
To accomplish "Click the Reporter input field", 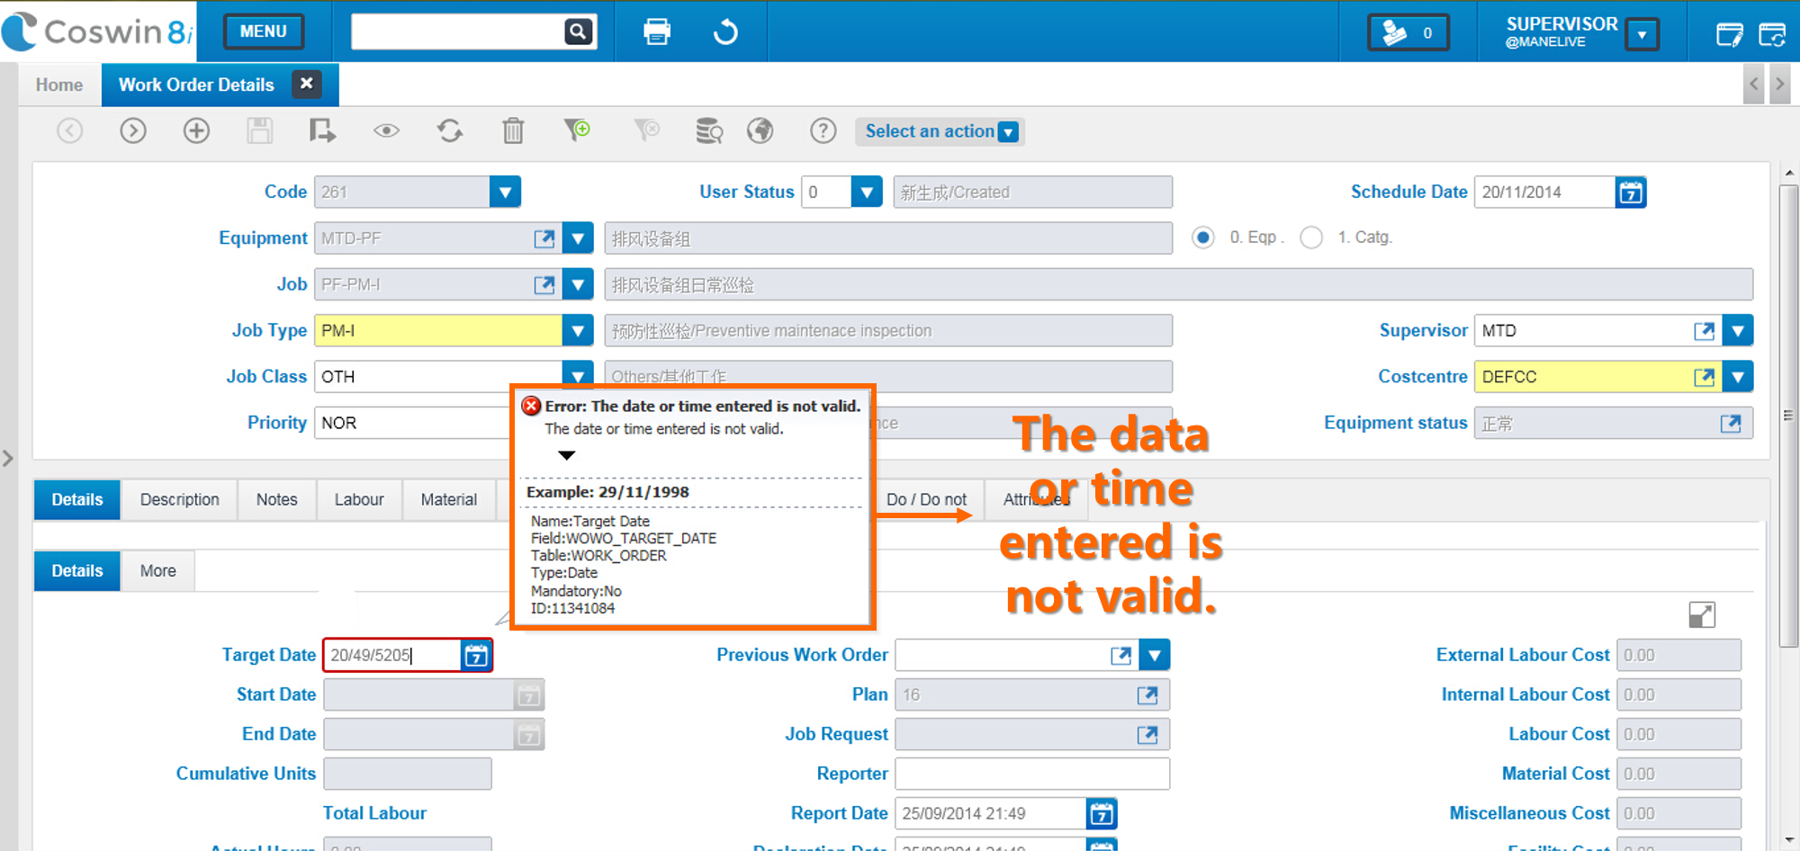I will coord(1031,774).
